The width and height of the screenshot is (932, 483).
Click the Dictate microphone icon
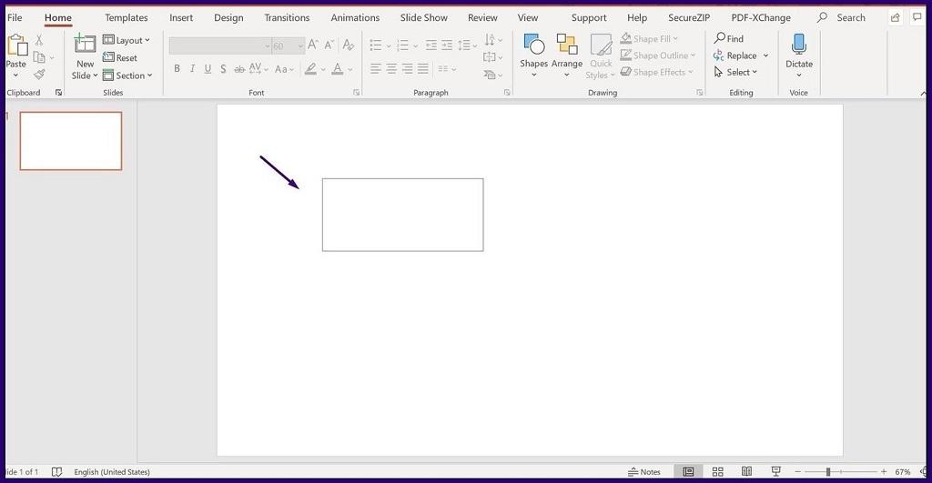click(799, 45)
